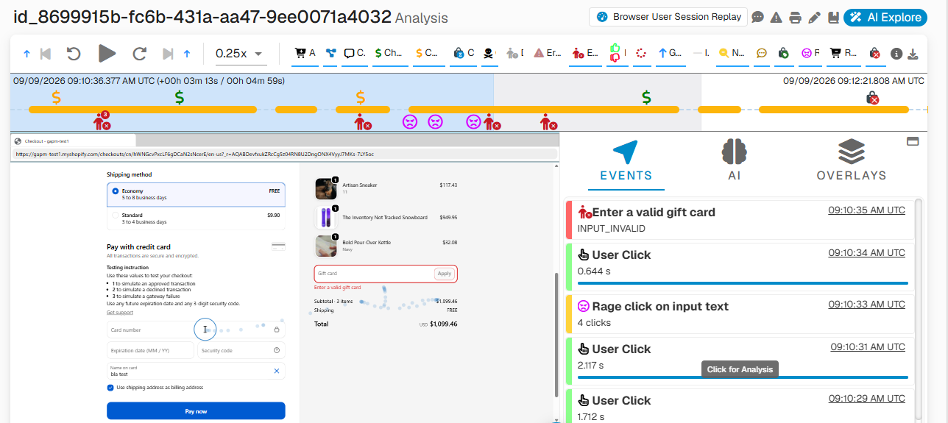Print the session with printer icon
Viewport: 948px width, 423px height.
click(x=795, y=18)
